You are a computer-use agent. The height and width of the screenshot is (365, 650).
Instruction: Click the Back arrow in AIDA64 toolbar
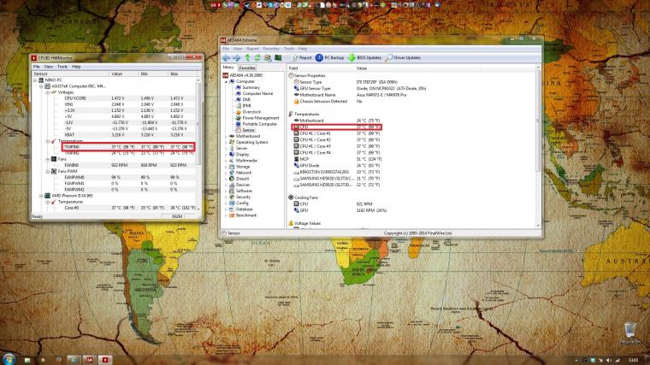227,57
